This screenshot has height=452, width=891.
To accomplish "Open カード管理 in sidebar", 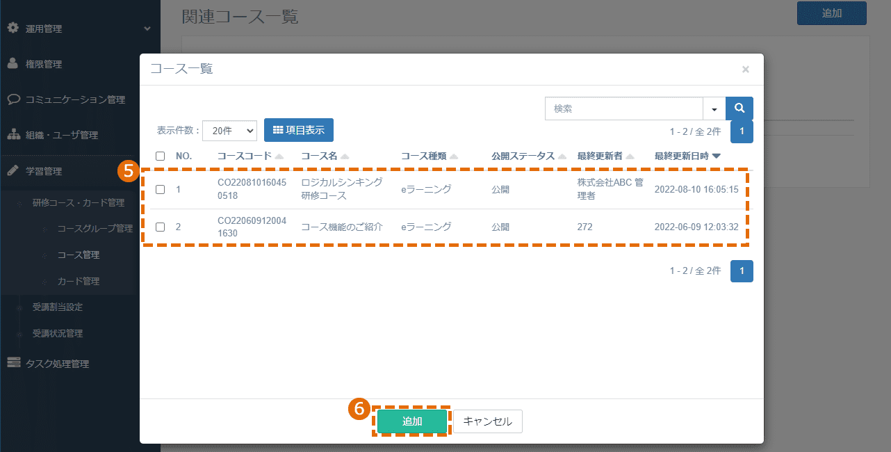I will [78, 282].
